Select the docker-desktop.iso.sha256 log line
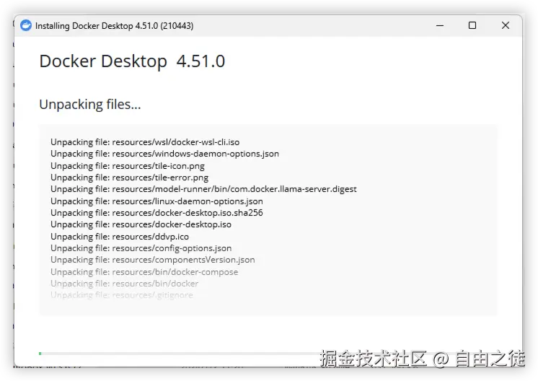 click(x=156, y=213)
